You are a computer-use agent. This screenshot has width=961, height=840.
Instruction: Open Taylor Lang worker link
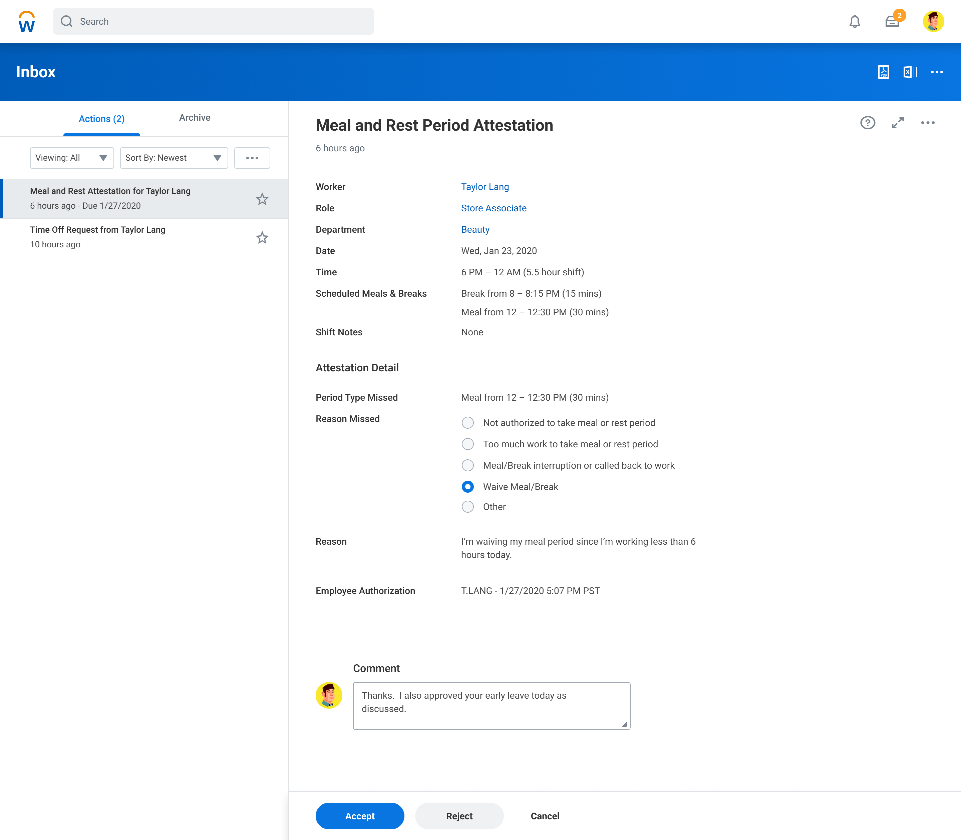pyautogui.click(x=485, y=187)
